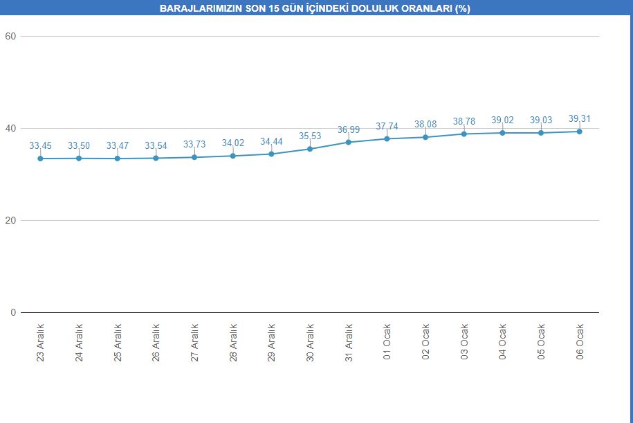633x423 pixels.
Task: Click the 06 Ocak data point on line
Action: click(579, 132)
